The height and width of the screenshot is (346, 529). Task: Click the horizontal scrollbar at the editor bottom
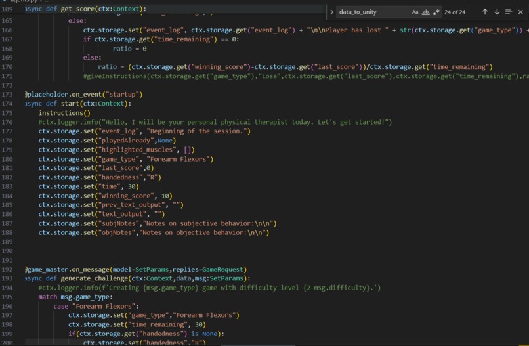[258, 345]
